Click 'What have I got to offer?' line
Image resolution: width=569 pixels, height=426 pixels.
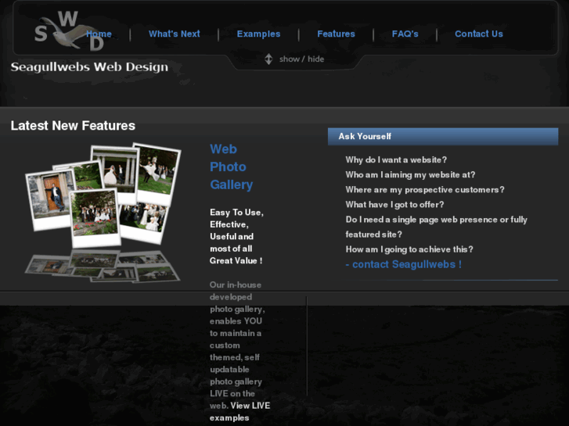pos(394,205)
